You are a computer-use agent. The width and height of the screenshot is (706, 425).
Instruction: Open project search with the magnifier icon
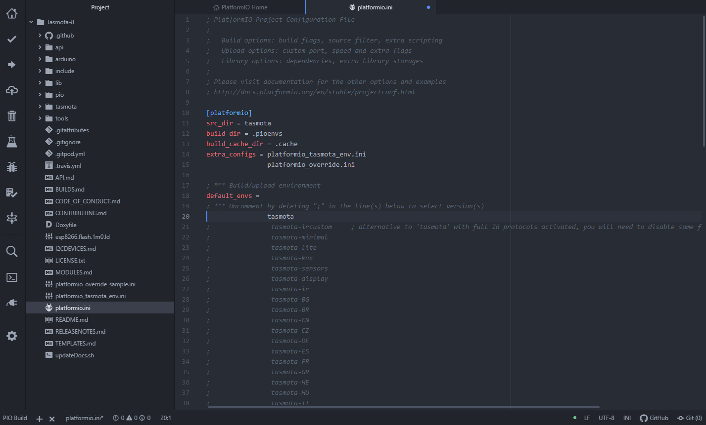12,251
